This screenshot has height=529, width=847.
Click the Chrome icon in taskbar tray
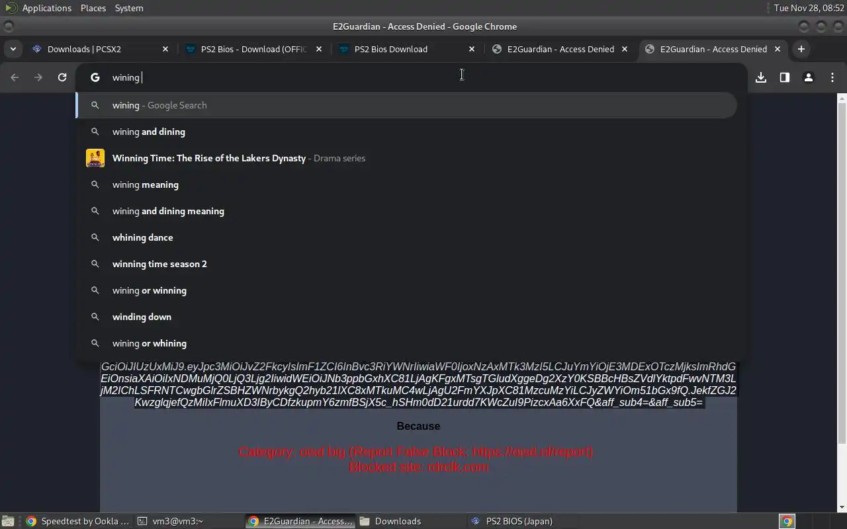click(787, 521)
